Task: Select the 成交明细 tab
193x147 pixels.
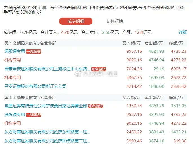Action: [x=76, y=21]
